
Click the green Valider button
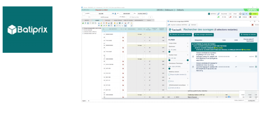click(254, 14)
